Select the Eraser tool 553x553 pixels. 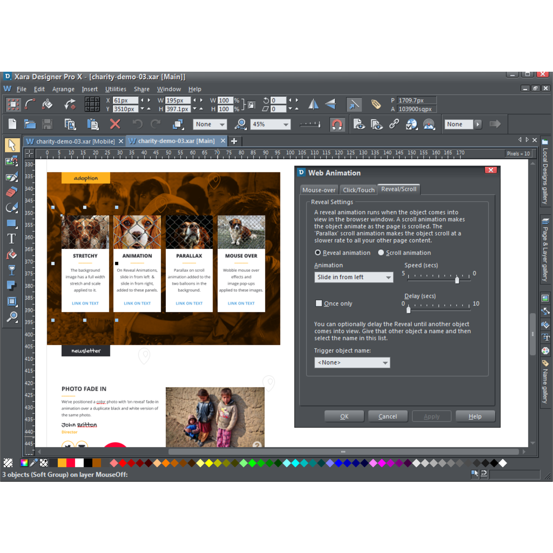point(12,192)
